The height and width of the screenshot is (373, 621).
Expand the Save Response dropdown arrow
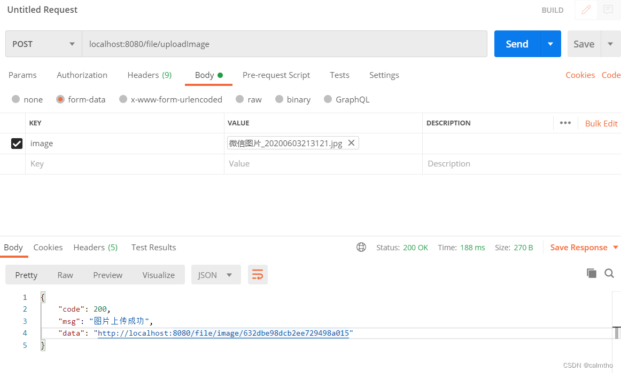(x=616, y=248)
